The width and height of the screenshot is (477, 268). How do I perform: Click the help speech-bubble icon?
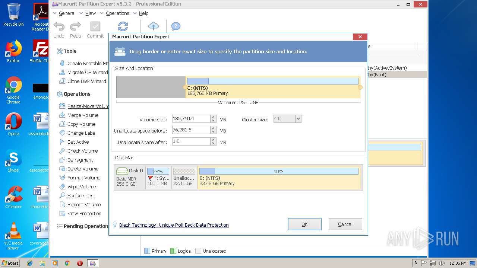(x=176, y=26)
